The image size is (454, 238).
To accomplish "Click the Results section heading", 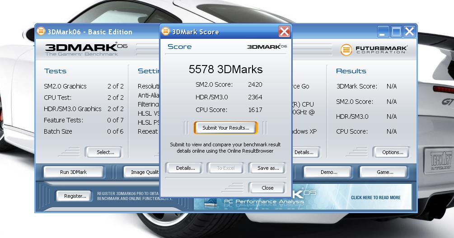I will click(x=351, y=71).
